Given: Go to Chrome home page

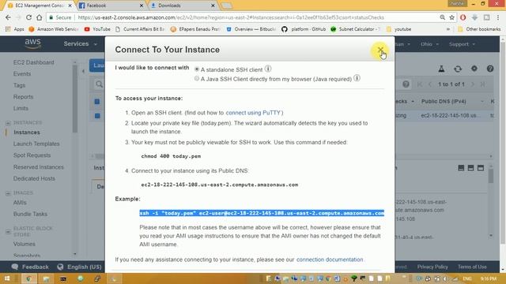Looking at the screenshot, I should pos(39,17).
